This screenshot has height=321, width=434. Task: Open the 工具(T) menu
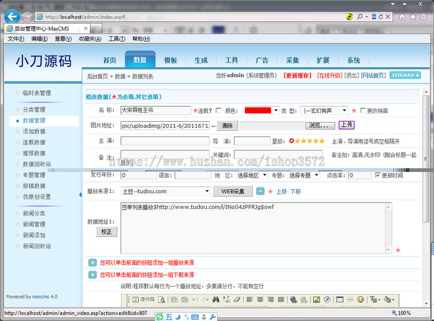point(117,39)
